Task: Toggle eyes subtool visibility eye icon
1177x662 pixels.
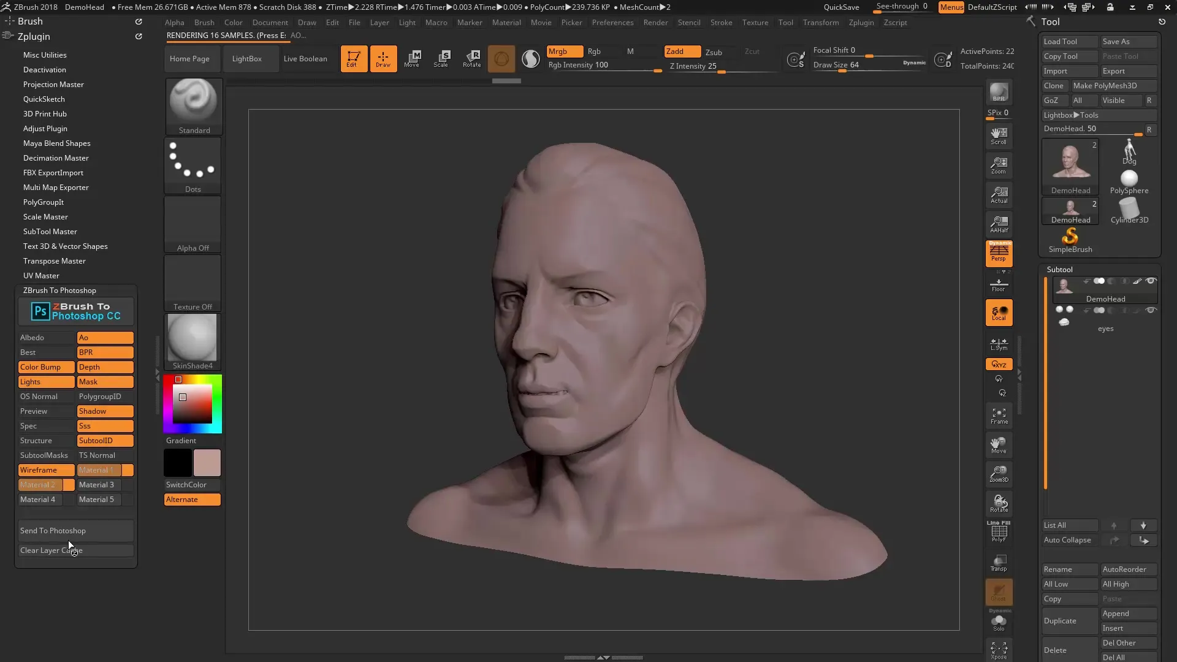Action: pos(1151,310)
